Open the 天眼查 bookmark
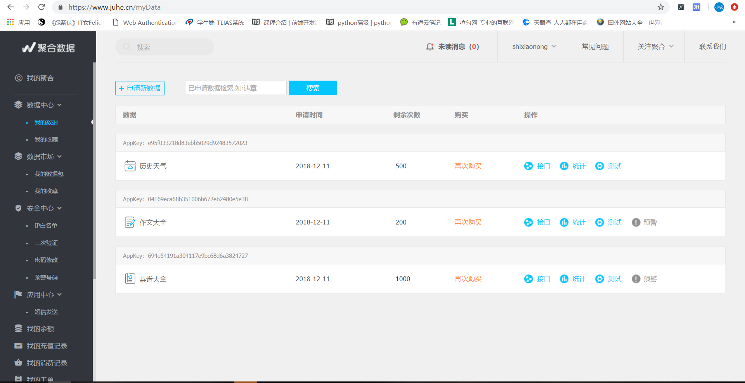Image resolution: width=745 pixels, height=383 pixels. pyautogui.click(x=555, y=22)
